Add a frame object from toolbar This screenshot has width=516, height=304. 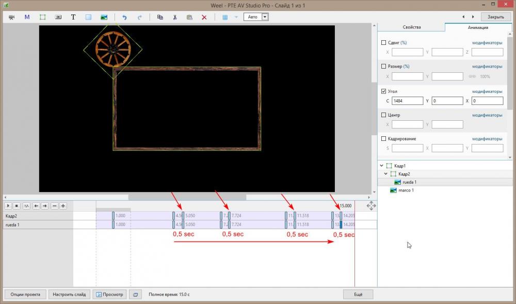(42, 17)
